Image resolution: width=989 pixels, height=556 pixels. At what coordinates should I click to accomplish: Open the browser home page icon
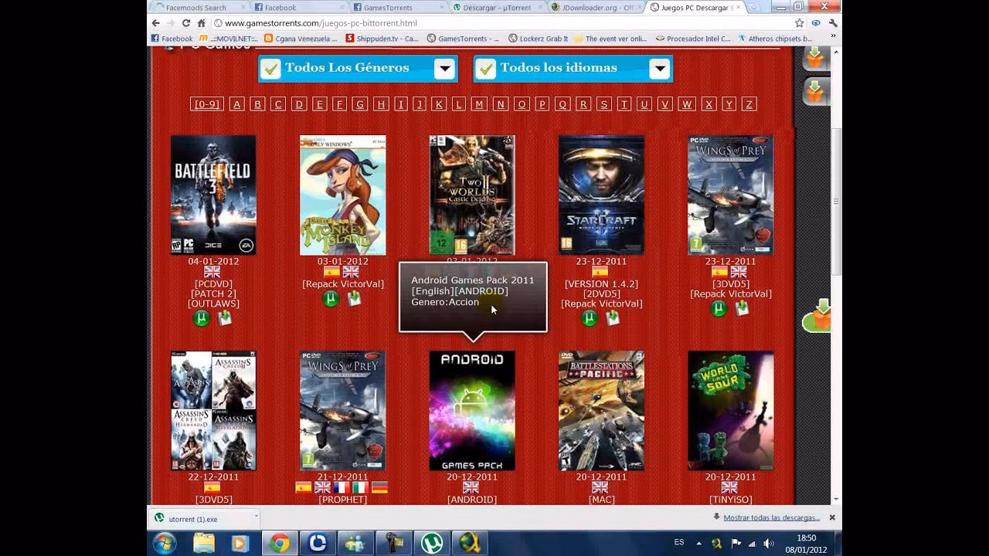[202, 23]
